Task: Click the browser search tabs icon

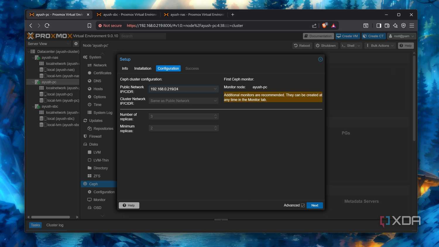Action: pyautogui.click(x=366, y=25)
